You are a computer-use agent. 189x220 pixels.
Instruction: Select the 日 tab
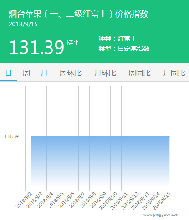point(9,73)
